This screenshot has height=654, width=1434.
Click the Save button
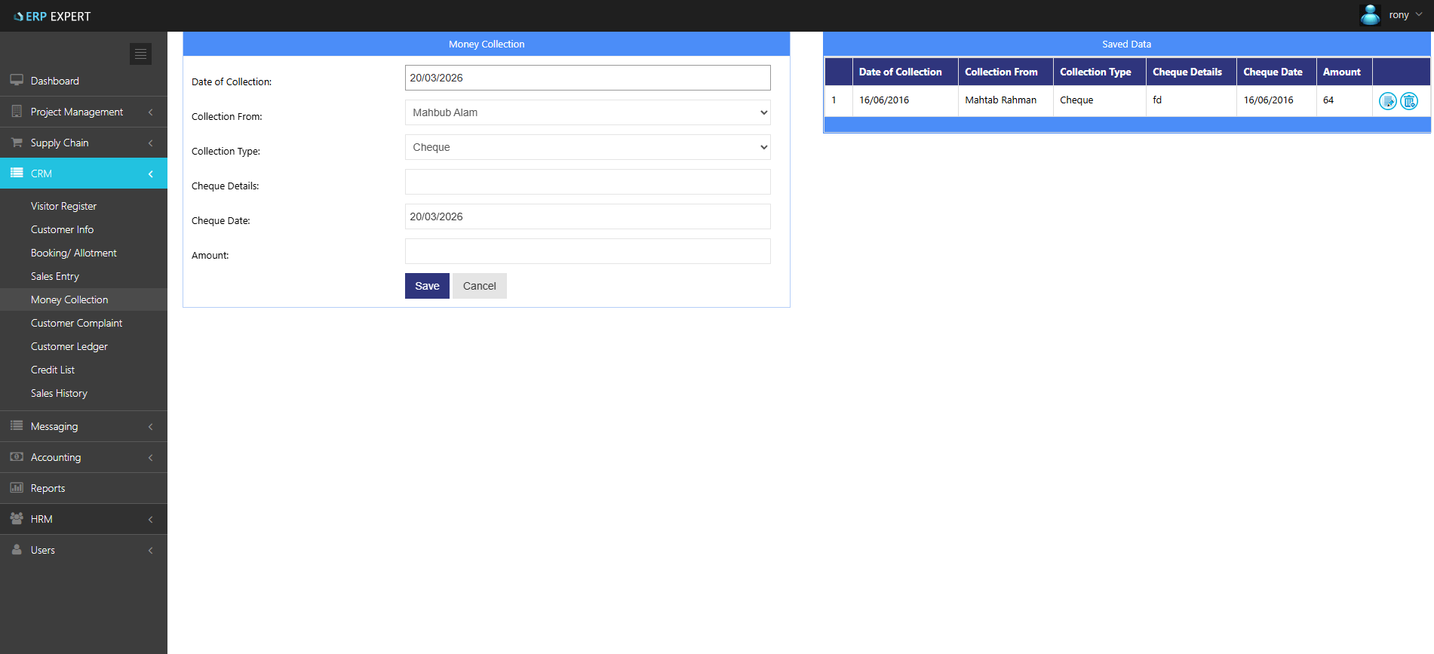coord(427,286)
